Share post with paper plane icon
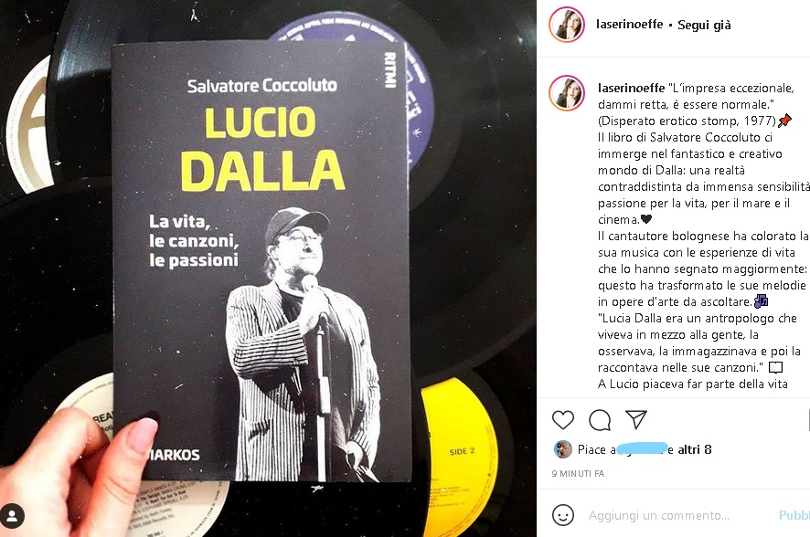 [x=636, y=419]
